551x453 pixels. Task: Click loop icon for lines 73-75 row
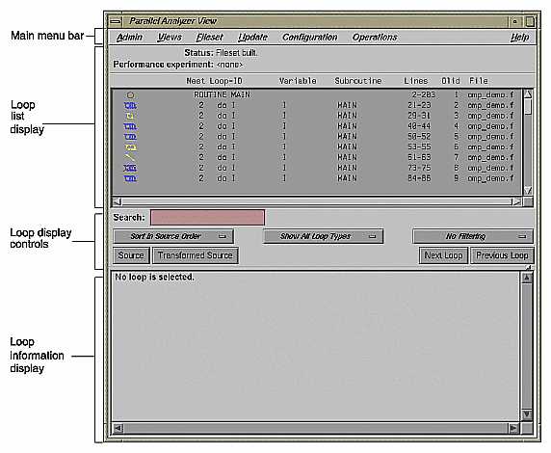[130, 168]
